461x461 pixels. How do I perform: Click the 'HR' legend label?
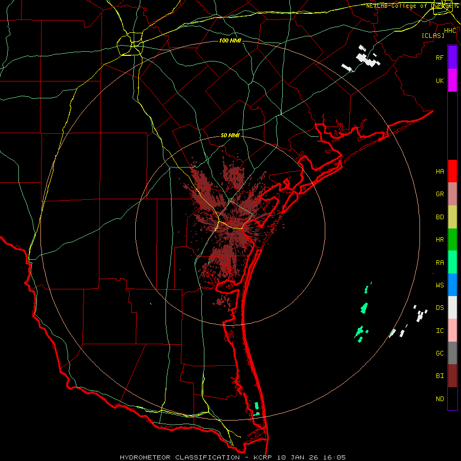point(440,240)
